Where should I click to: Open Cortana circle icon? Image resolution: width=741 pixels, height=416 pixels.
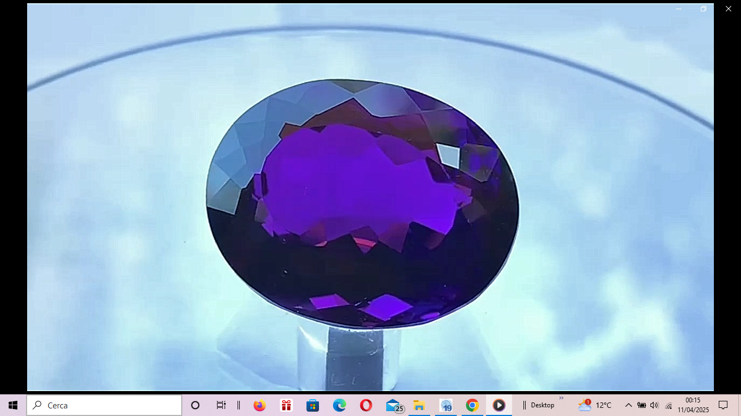pos(195,405)
